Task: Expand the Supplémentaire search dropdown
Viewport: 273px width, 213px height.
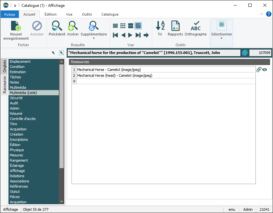Action: [x=94, y=38]
